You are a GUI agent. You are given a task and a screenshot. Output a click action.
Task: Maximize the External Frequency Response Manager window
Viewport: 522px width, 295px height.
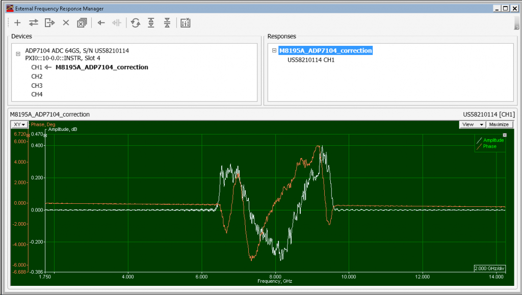click(x=506, y=9)
